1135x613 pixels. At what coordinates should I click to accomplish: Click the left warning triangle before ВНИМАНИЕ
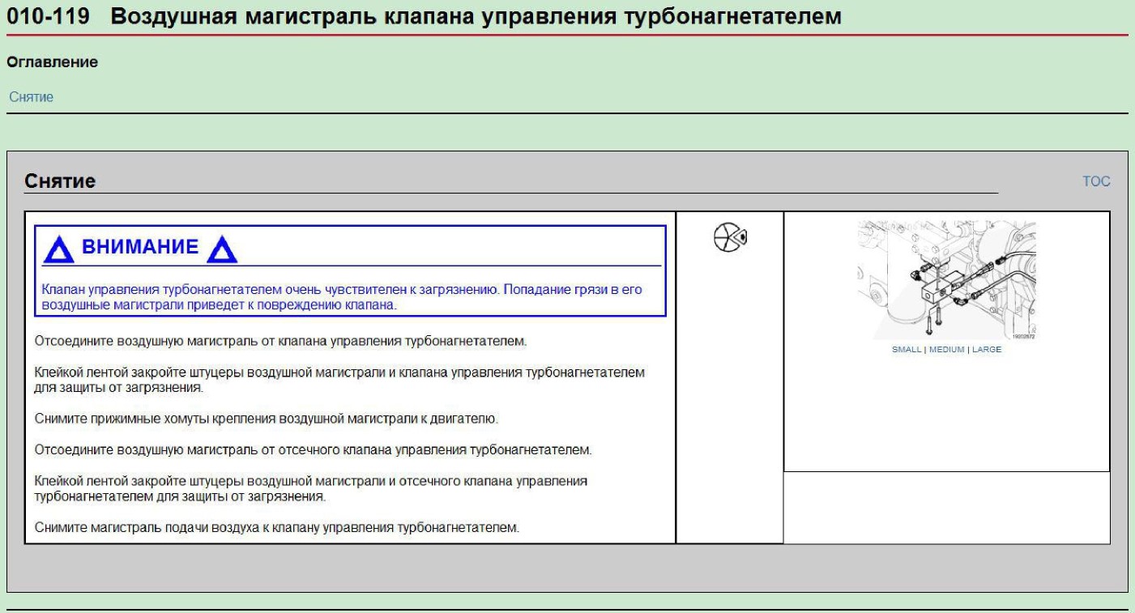click(x=58, y=249)
